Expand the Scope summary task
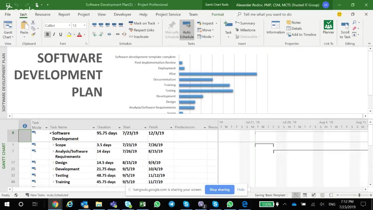This screenshot has height=210, width=373. (x=53, y=145)
